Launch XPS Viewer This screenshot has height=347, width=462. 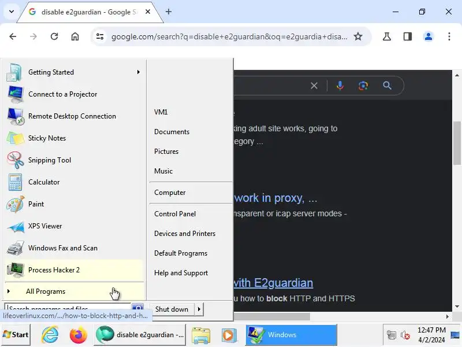coord(74,226)
